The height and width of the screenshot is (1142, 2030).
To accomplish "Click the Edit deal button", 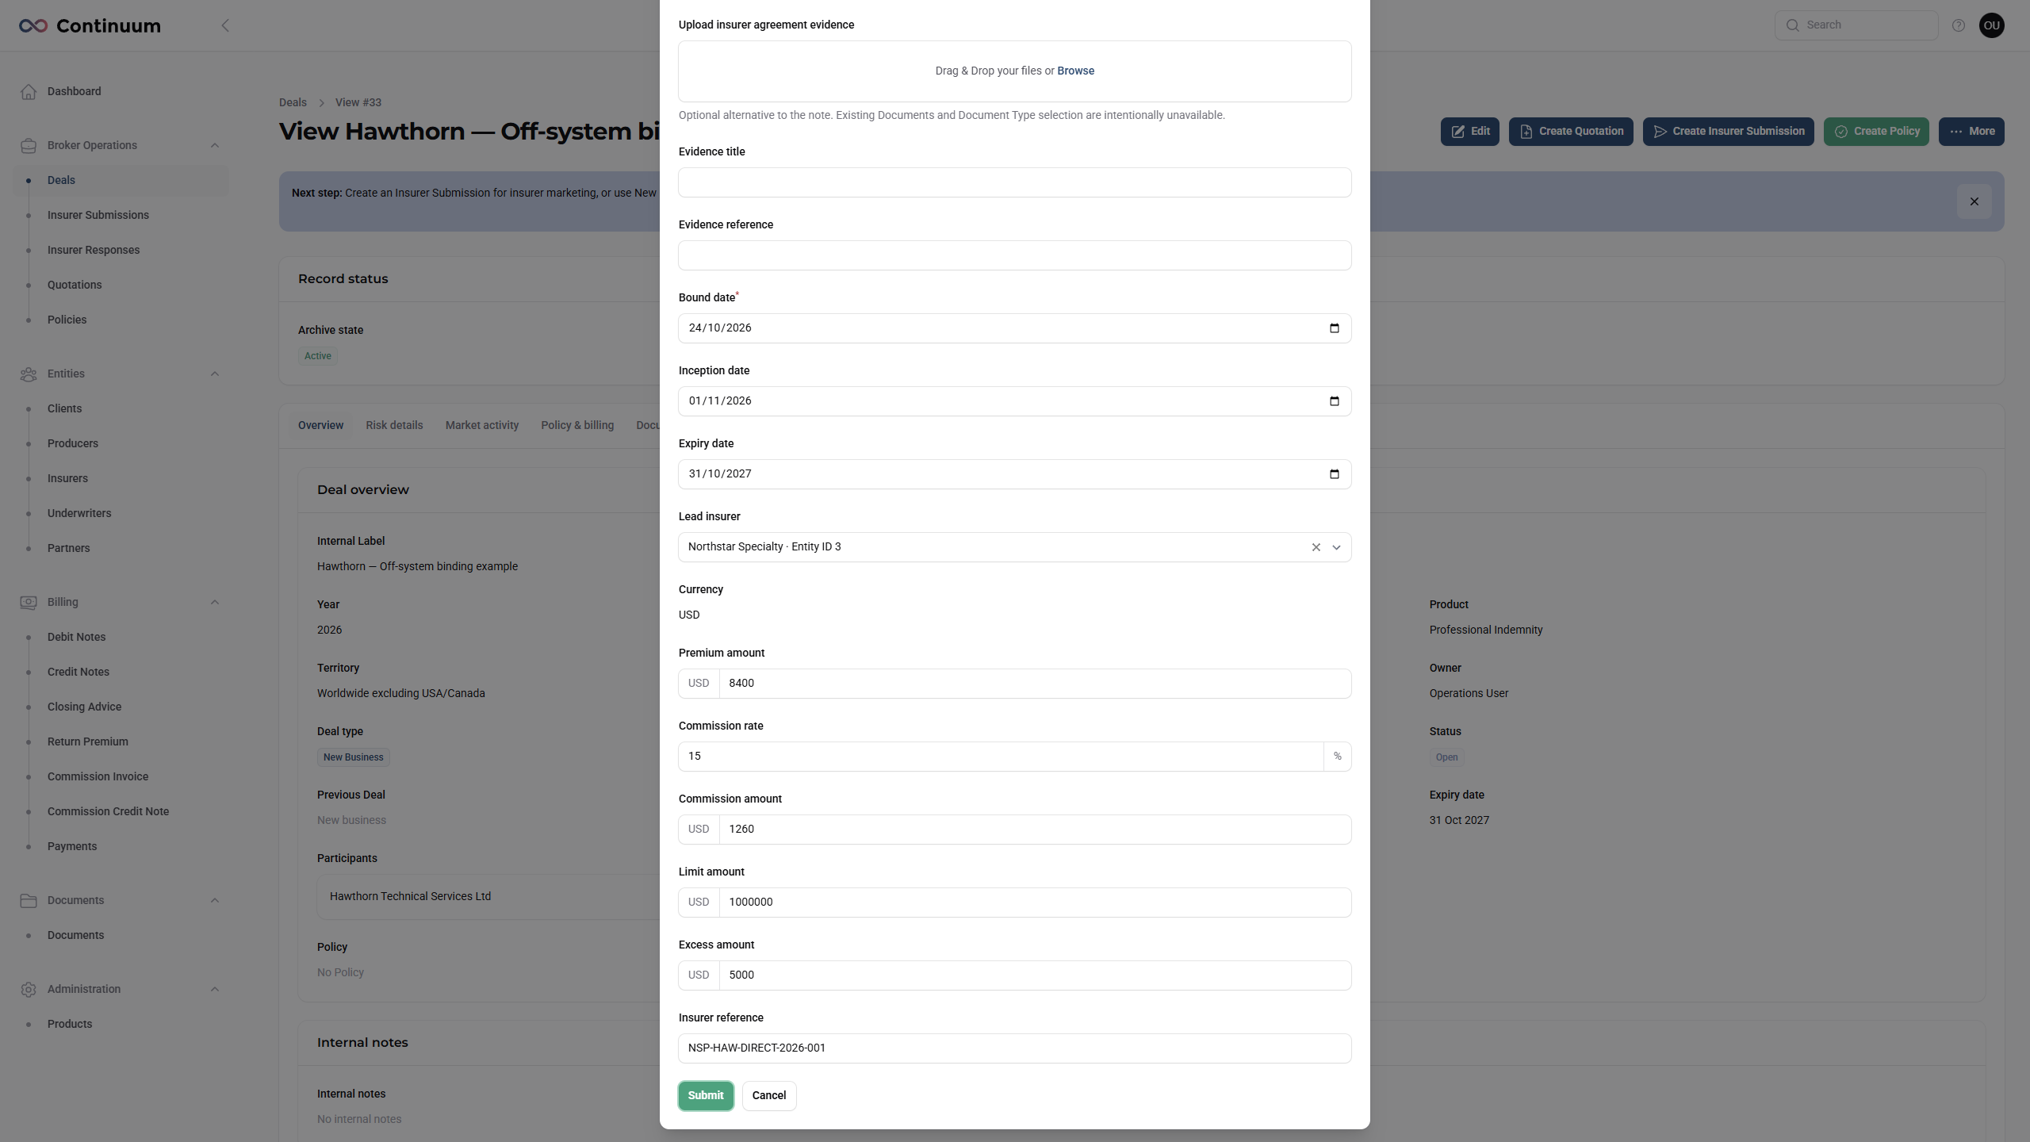I will (1470, 132).
